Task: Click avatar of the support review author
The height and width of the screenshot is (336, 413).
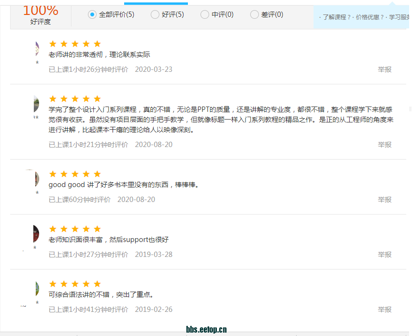Action: pos(36,234)
